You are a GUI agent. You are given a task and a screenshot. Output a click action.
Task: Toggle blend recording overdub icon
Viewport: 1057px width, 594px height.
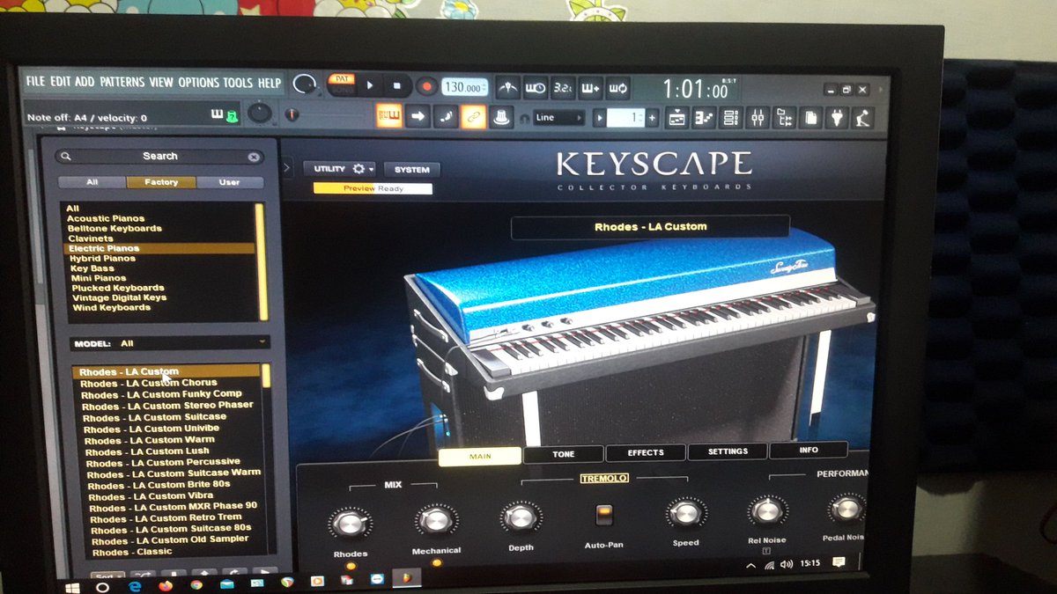click(x=590, y=87)
